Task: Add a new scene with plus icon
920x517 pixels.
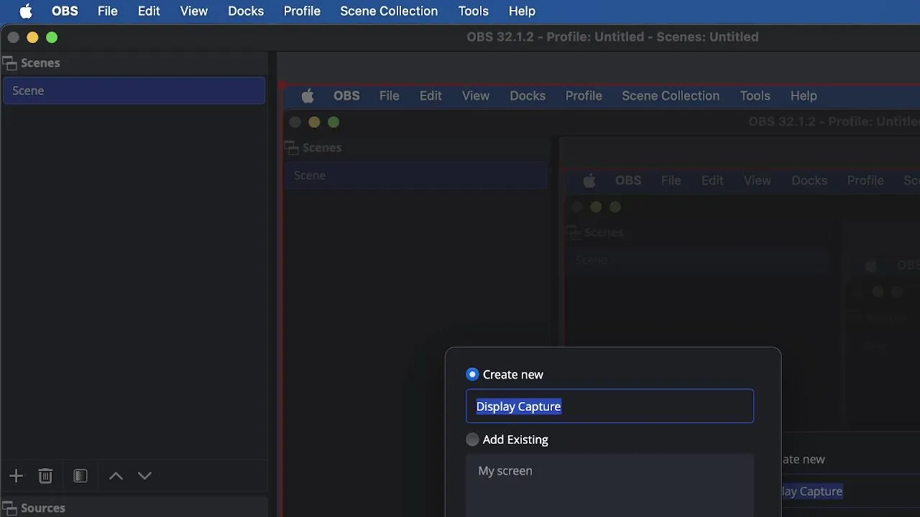Action: [x=16, y=475]
